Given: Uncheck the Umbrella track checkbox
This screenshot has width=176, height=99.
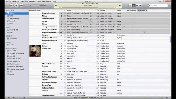Looking at the screenshot, I should (x=65, y=43).
